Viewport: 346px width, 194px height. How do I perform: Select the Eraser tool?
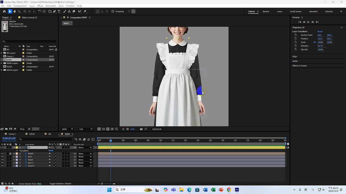coord(74,11)
